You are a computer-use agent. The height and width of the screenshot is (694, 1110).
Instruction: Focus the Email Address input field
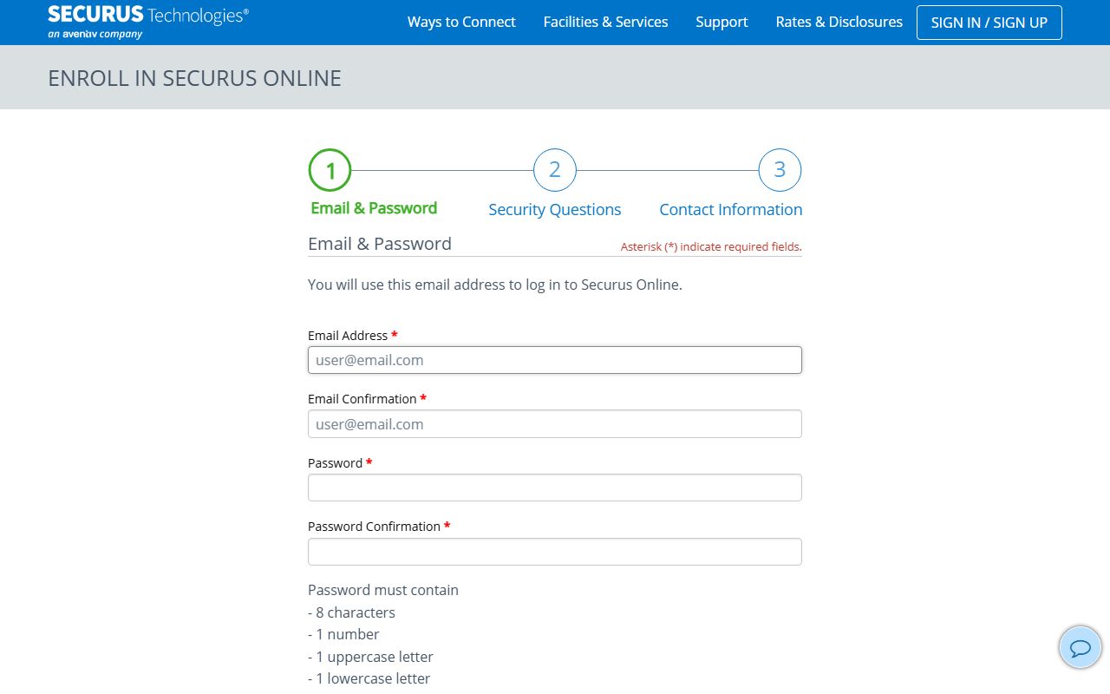pyautogui.click(x=555, y=360)
